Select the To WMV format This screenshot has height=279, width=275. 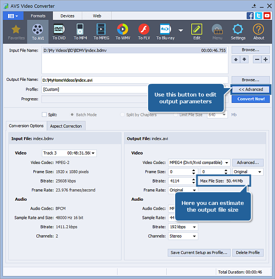click(123, 32)
